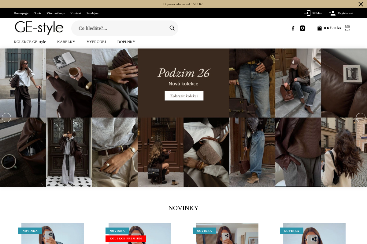The width and height of the screenshot is (367, 244).
Task: Focus the Co hledáte search field
Action: click(125, 28)
